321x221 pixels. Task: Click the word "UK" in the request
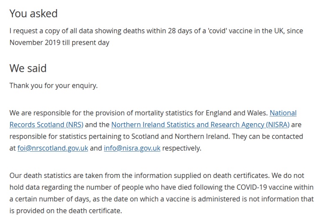coord(278,31)
